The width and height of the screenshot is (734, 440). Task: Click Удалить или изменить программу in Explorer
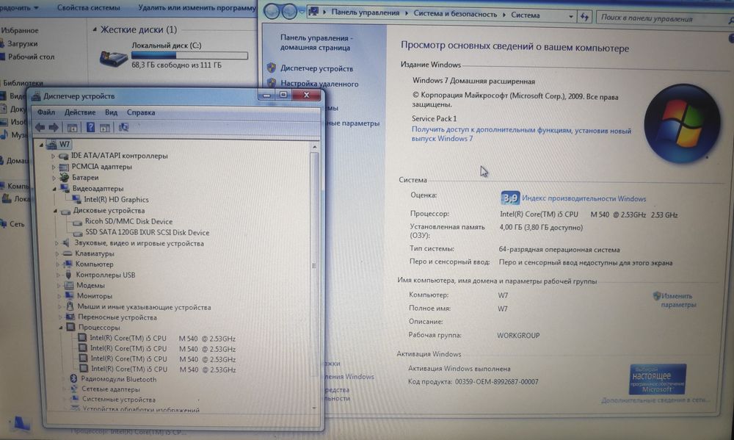click(197, 8)
